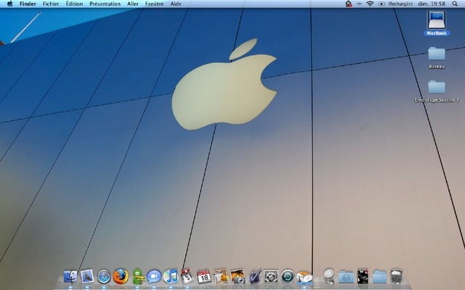Select the Entourage Season 3 folder
Image resolution: width=465 pixels, height=290 pixels.
point(437,88)
